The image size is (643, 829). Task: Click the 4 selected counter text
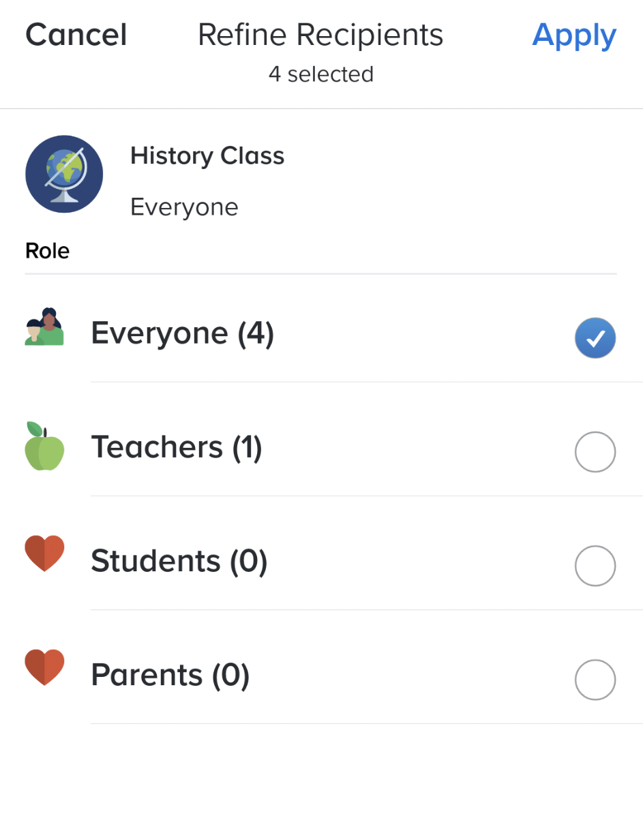[x=320, y=74]
